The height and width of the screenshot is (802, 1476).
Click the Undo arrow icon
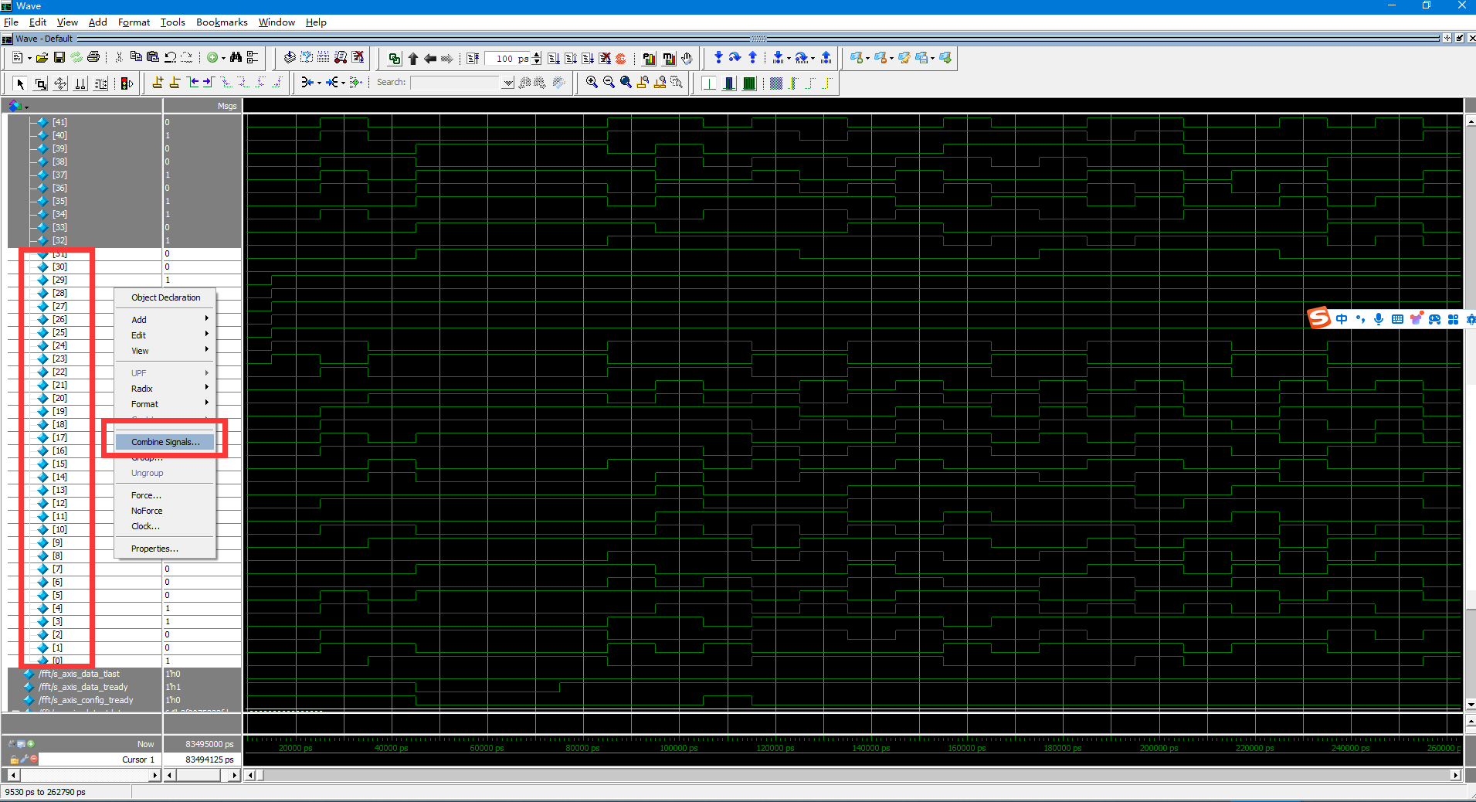(170, 58)
